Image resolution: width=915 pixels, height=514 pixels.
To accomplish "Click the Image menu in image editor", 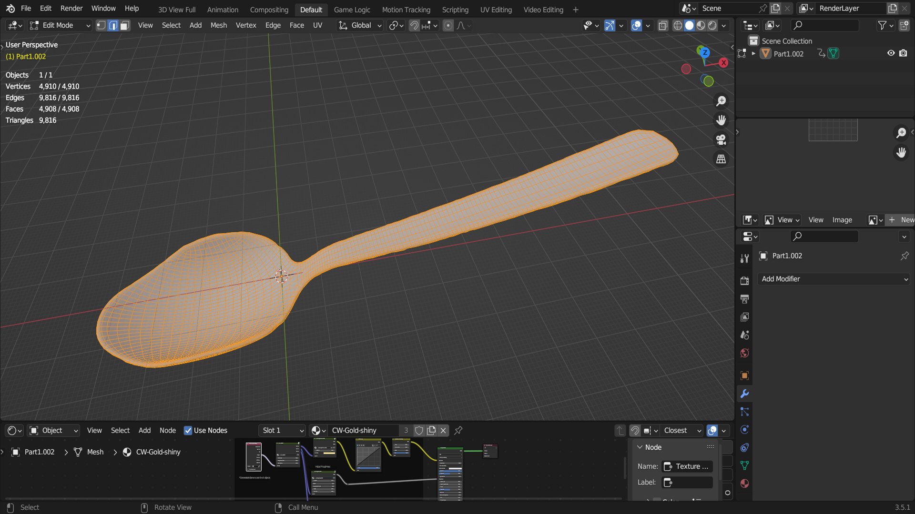I will click(x=842, y=220).
